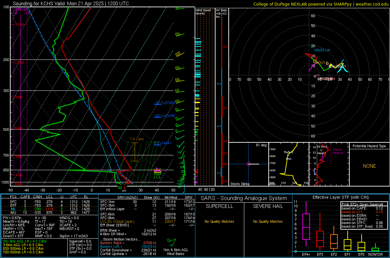The image size is (390, 258).
Task: Click the 'ConvT = 99F' value
Action: [x=45, y=225]
